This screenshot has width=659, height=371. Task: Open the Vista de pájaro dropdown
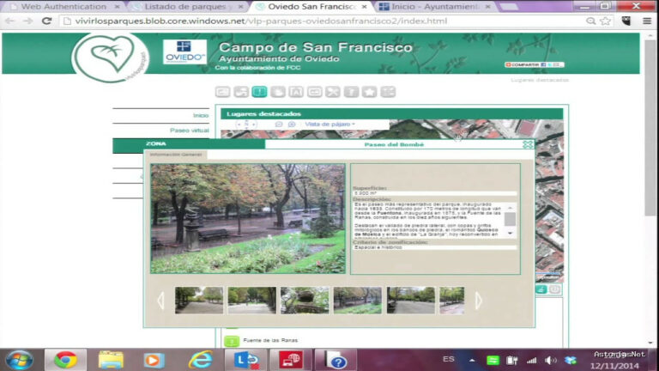tap(329, 124)
